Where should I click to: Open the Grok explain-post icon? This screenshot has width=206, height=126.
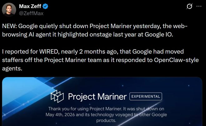pyautogui.click(x=189, y=6)
